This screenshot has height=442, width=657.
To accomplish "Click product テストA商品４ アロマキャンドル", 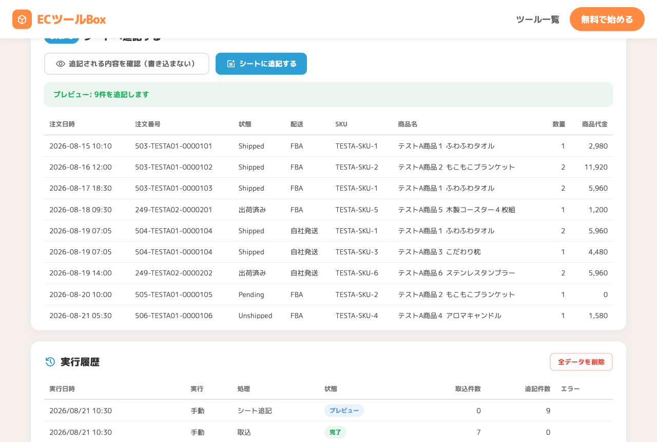I will [x=450, y=316].
